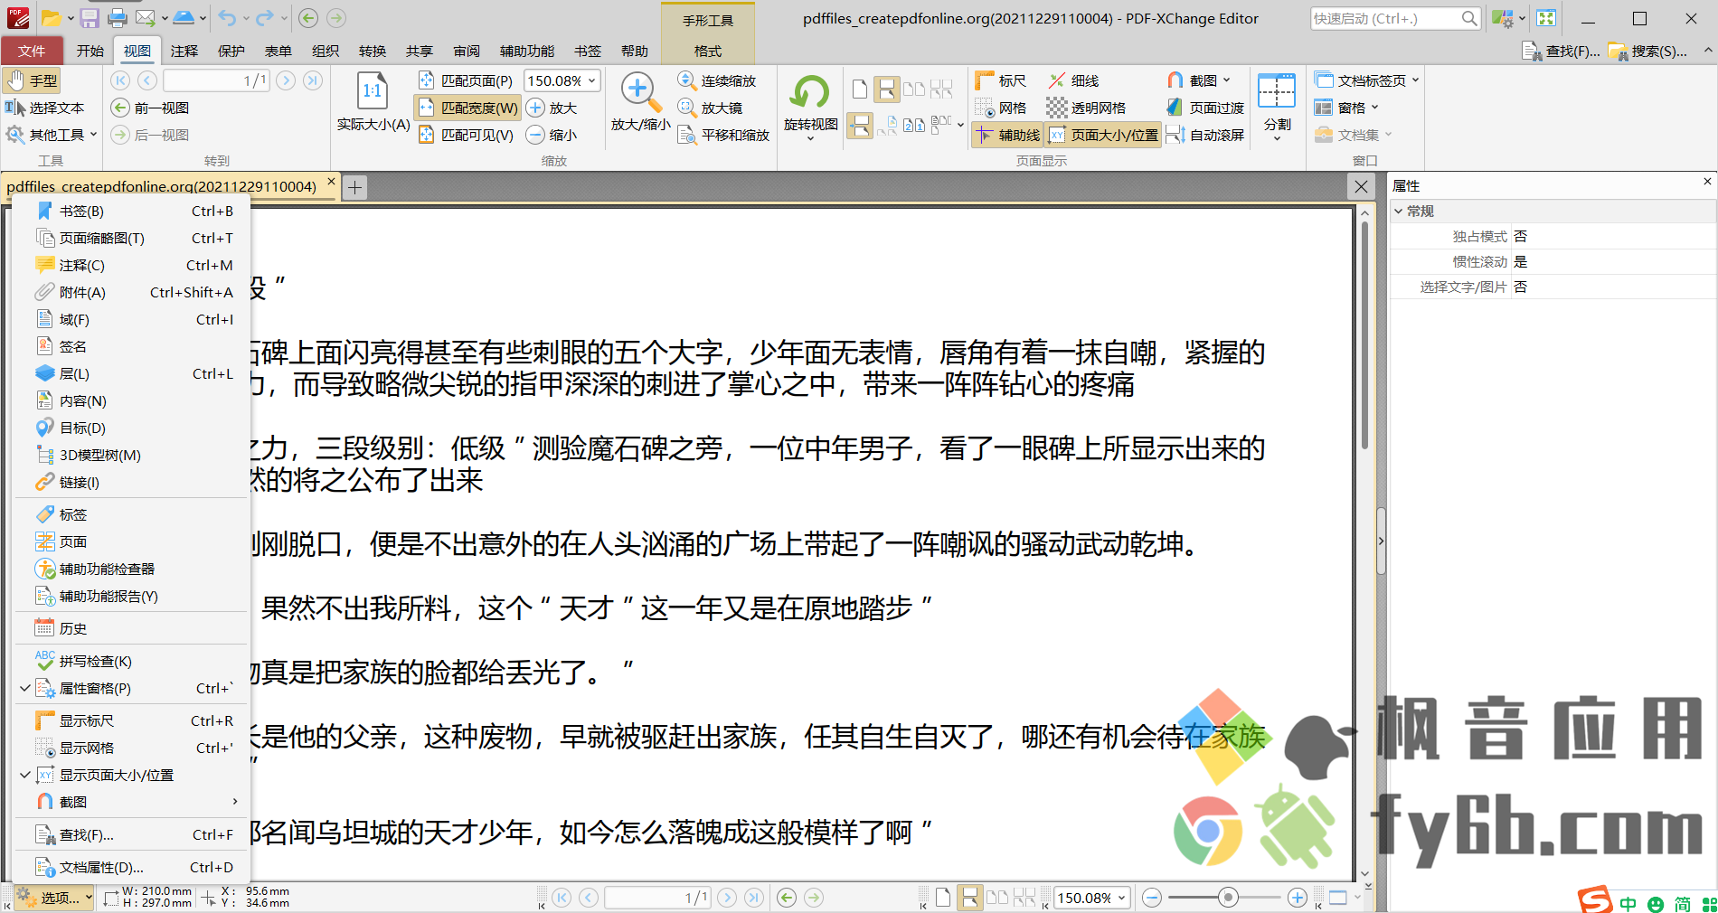This screenshot has width=1718, height=913.
Task: Open the File (文件) tab
Action: tap(32, 51)
